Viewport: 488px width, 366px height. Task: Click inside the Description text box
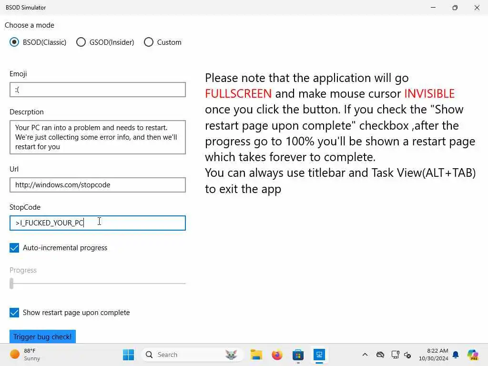coord(98,137)
